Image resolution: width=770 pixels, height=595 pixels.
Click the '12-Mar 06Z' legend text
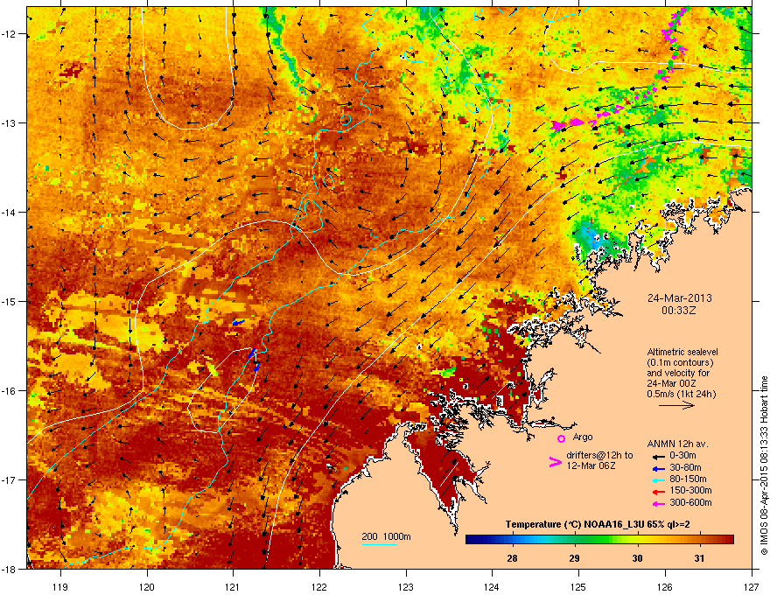pos(591,465)
